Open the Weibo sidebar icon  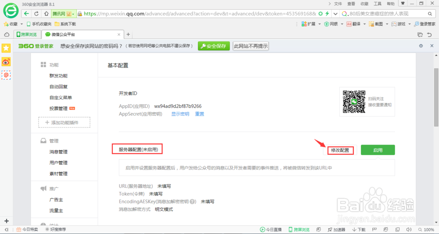click(6, 61)
